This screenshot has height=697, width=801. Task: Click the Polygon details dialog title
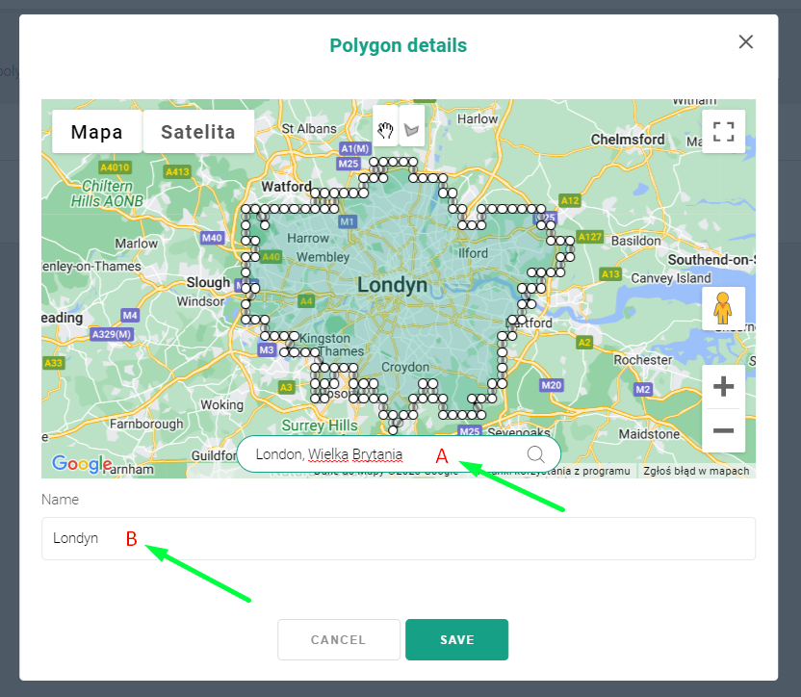[399, 45]
